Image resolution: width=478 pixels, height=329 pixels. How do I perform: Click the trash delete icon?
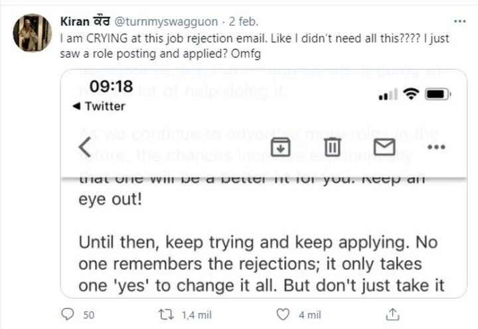coord(333,146)
